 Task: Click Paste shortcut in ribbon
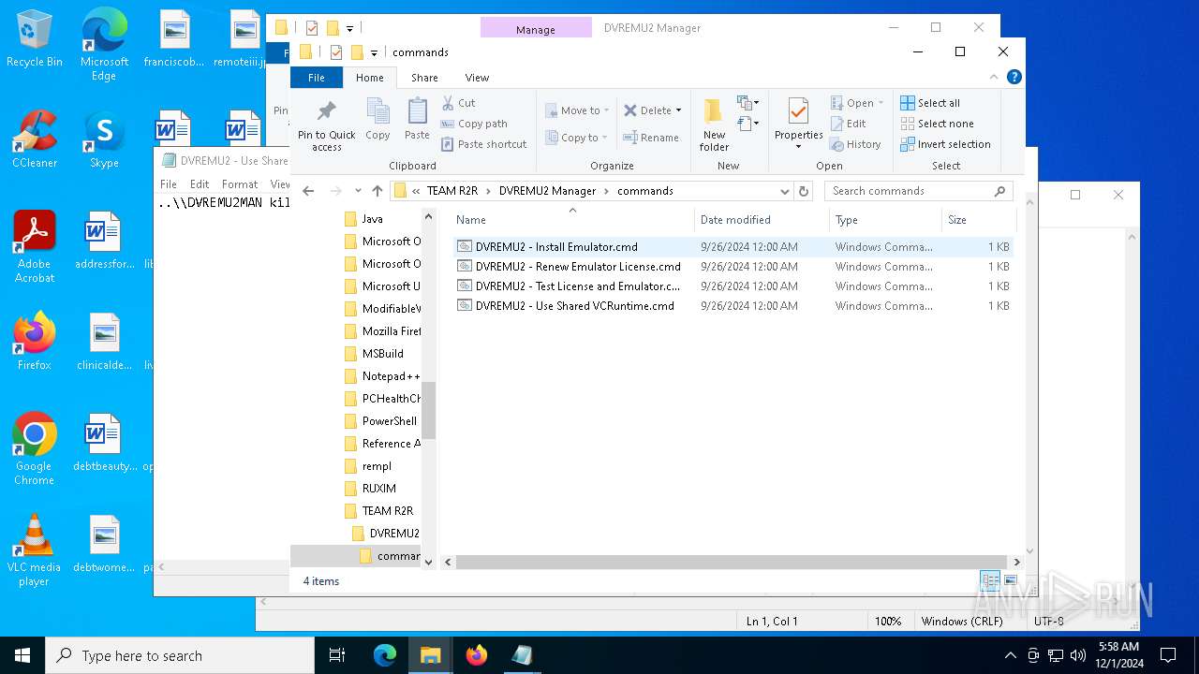483,144
